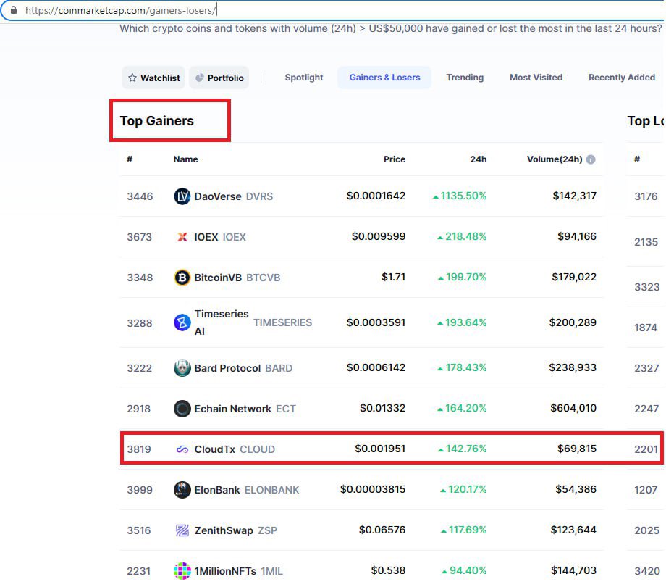The image size is (666, 587).
Task: Click the 24h column header
Action: pyautogui.click(x=479, y=159)
